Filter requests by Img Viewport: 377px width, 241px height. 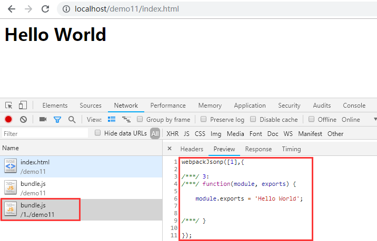pyautogui.click(x=216, y=134)
